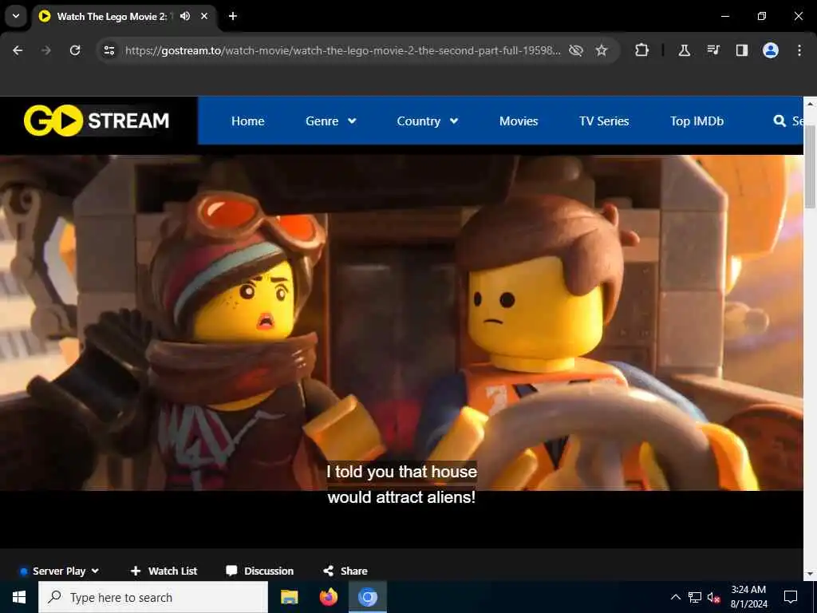Viewport: 817px width, 613px height.
Task: Show hidden system tray icons
Action: (x=675, y=597)
